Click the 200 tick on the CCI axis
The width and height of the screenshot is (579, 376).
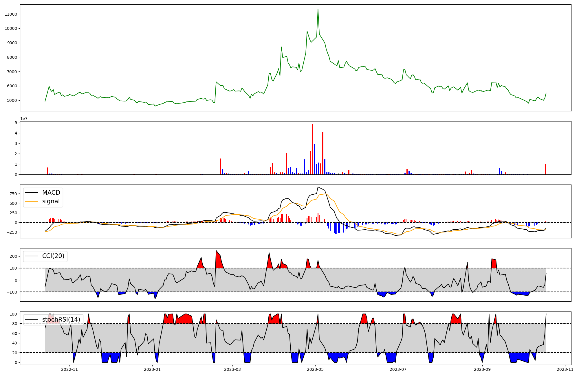click(14, 256)
